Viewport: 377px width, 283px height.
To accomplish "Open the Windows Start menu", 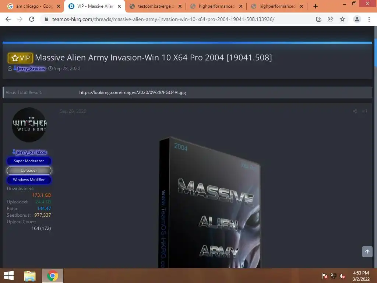I will pyautogui.click(x=9, y=276).
